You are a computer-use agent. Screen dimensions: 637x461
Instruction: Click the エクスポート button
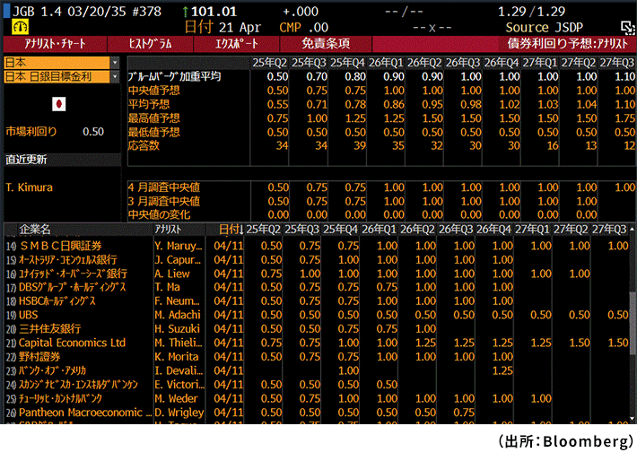click(x=237, y=44)
